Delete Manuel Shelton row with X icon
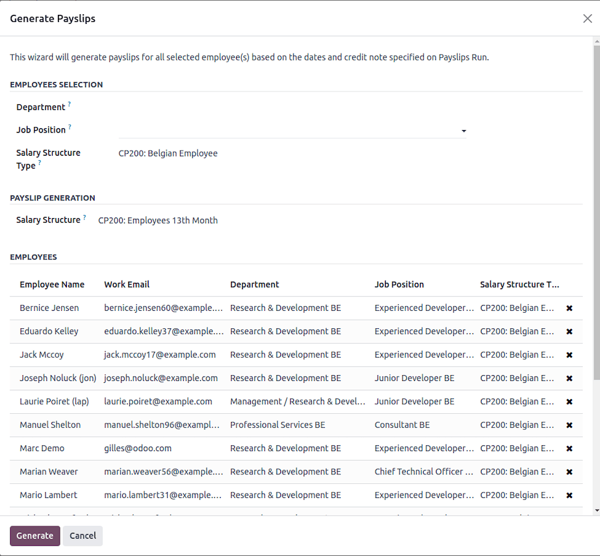Image resolution: width=600 pixels, height=556 pixels. (x=569, y=425)
